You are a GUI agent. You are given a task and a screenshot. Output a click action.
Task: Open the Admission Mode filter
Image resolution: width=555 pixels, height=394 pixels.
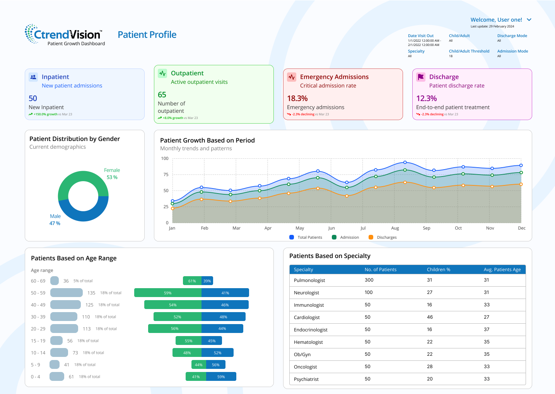[x=512, y=51]
